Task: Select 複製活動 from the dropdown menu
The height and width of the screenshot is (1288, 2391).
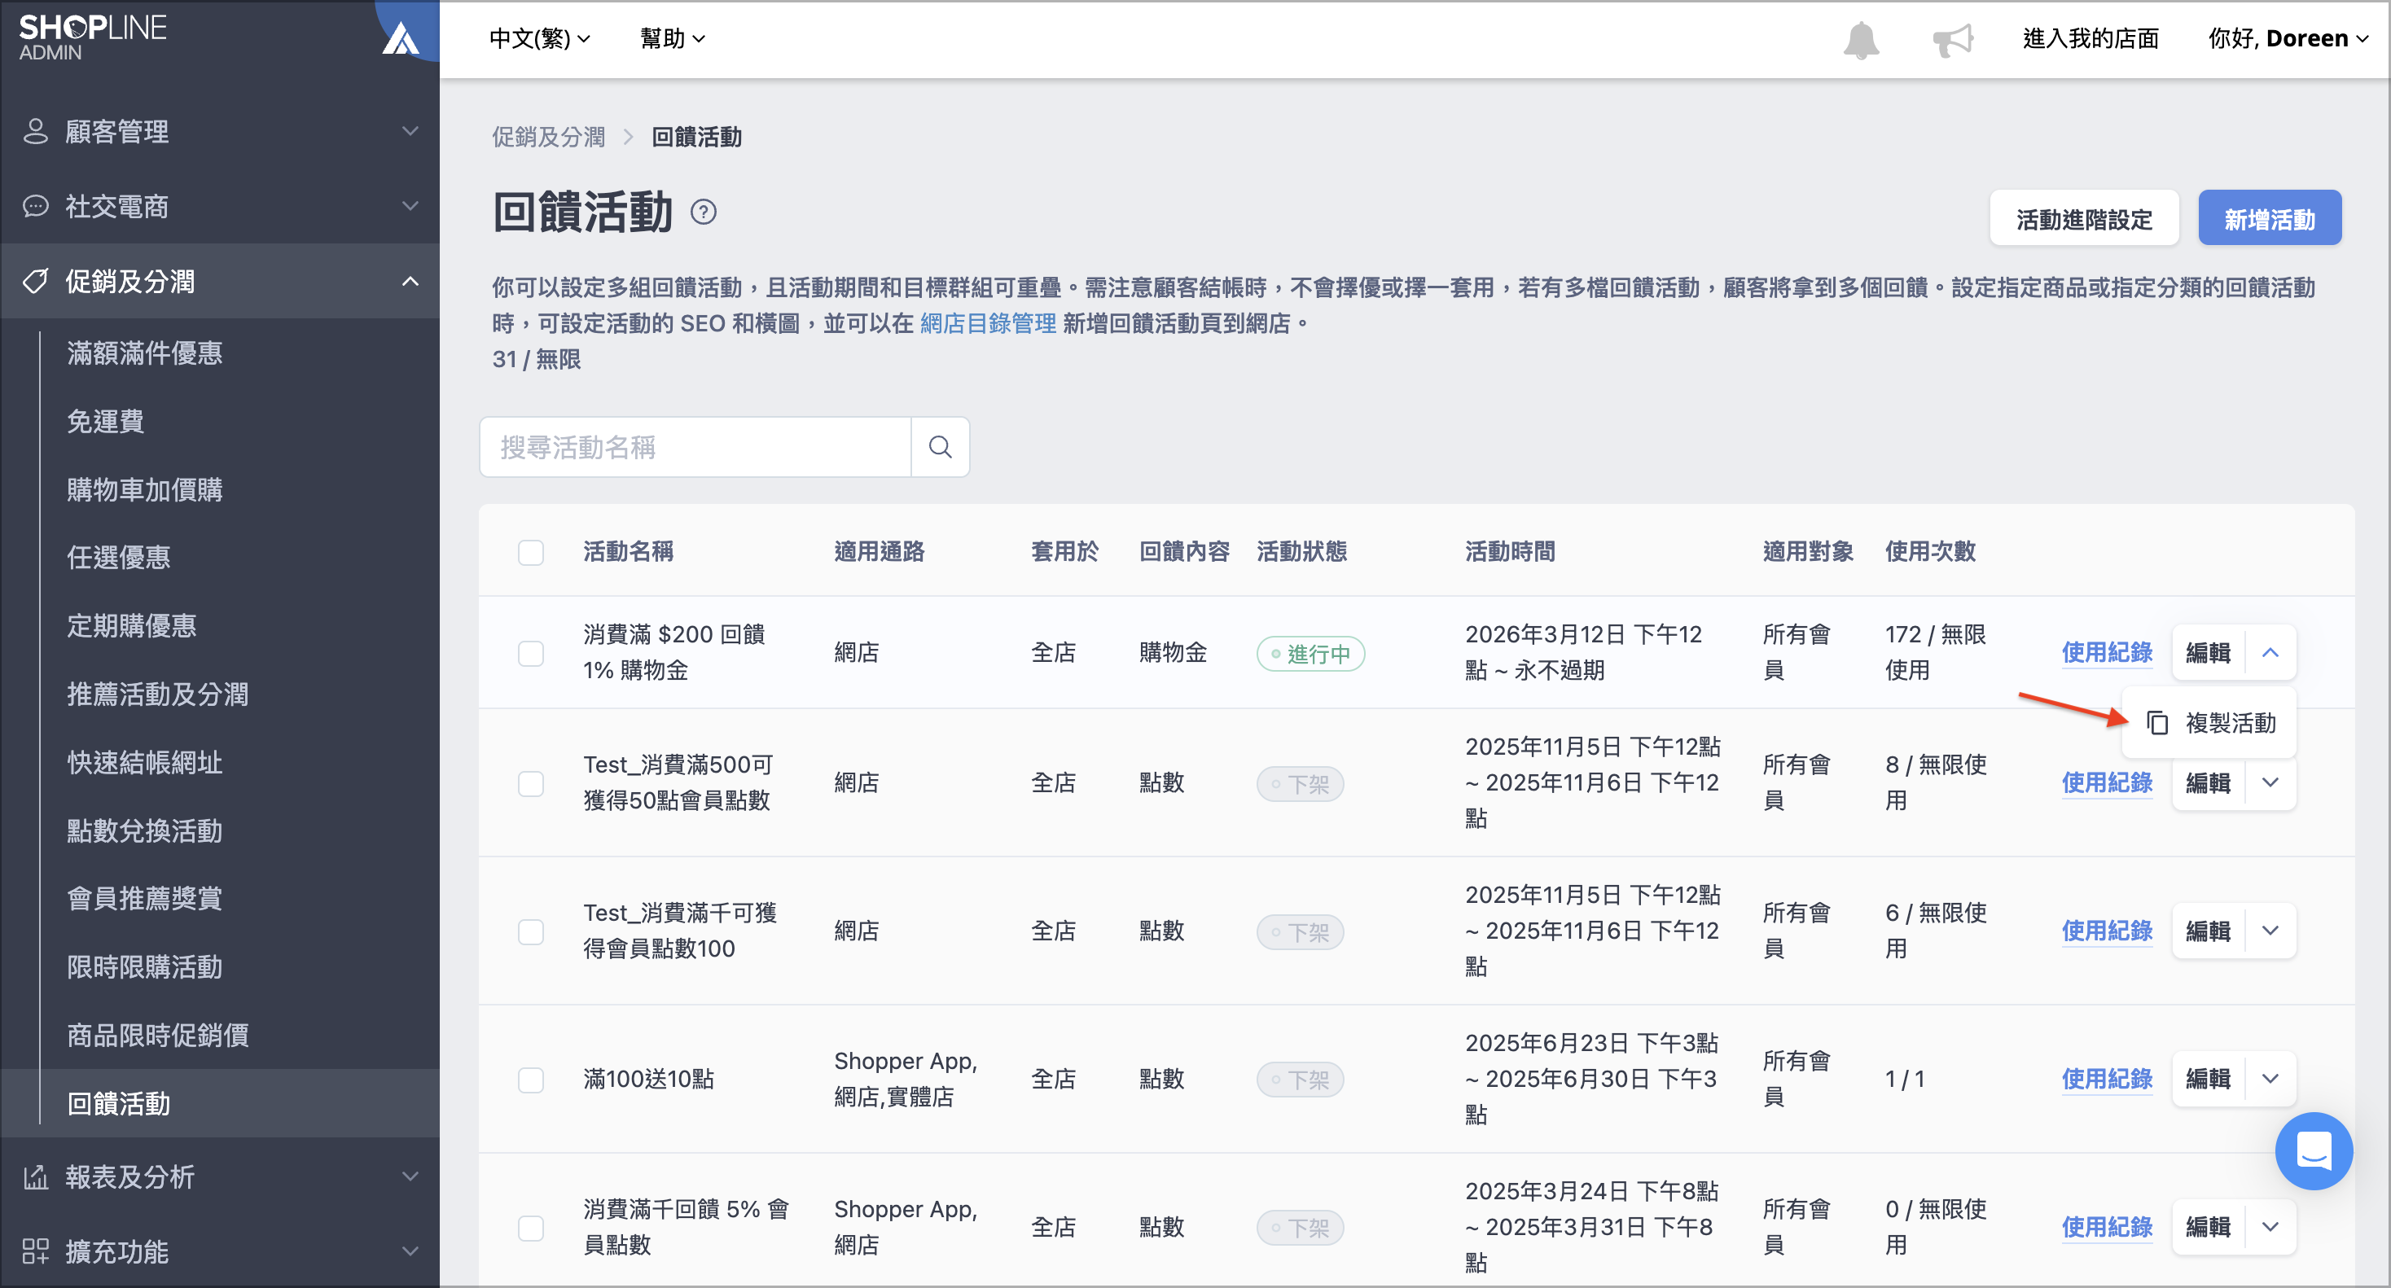Action: [2210, 723]
